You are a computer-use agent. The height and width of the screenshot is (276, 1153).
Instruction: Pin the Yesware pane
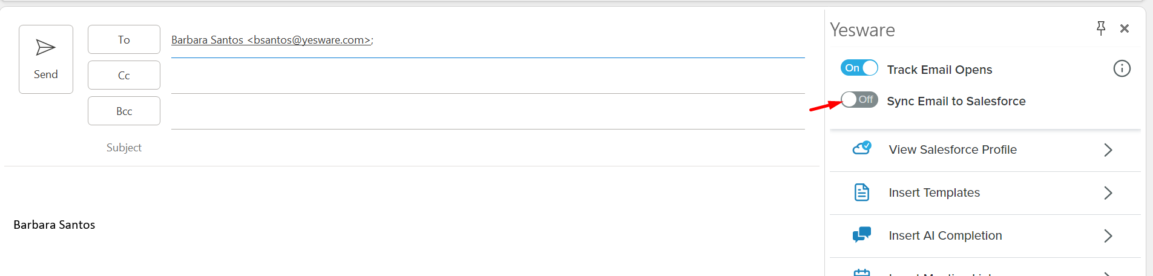1101,28
